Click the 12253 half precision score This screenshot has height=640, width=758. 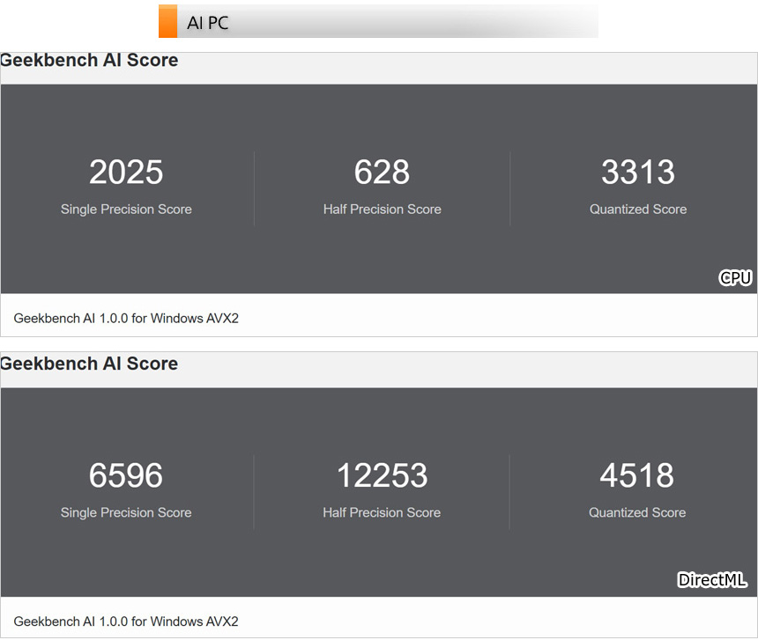[382, 476]
